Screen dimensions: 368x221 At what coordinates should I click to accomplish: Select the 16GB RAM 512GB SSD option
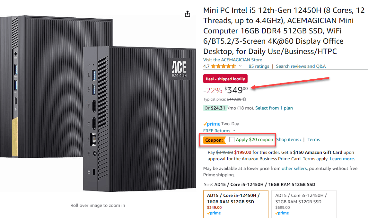pyautogui.click(x=236, y=204)
